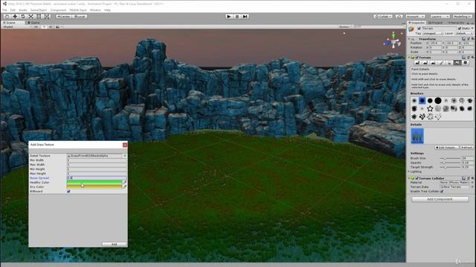
Task: Switch to the Project tab
Action: (436, 23)
